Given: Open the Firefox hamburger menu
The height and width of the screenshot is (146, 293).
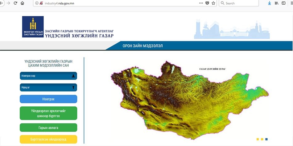Looking at the screenshot, I should (291, 3).
